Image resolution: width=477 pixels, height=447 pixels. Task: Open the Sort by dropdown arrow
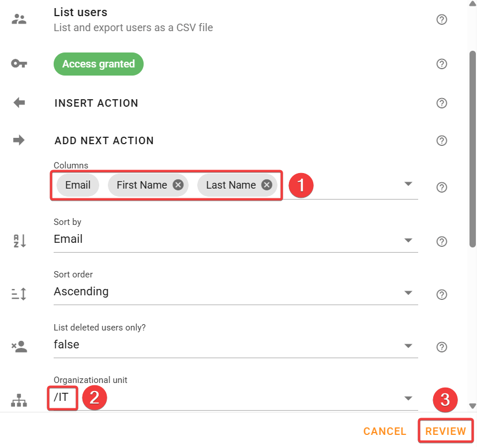tap(408, 240)
